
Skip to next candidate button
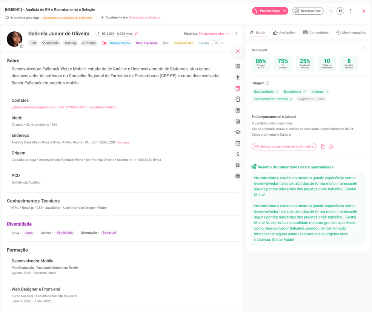(x=340, y=11)
